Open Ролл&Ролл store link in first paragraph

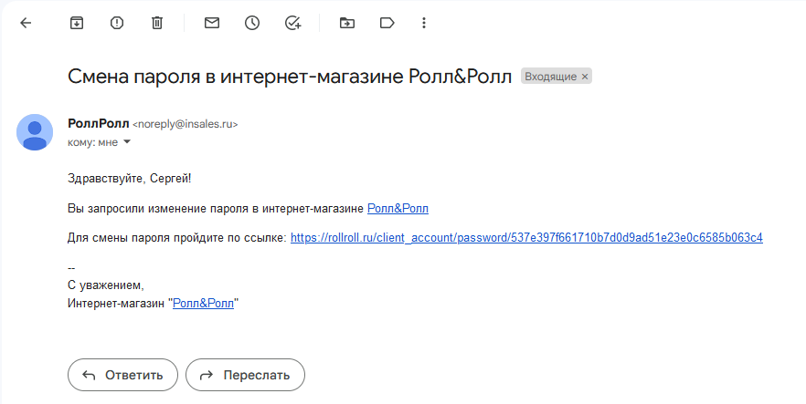(x=398, y=209)
